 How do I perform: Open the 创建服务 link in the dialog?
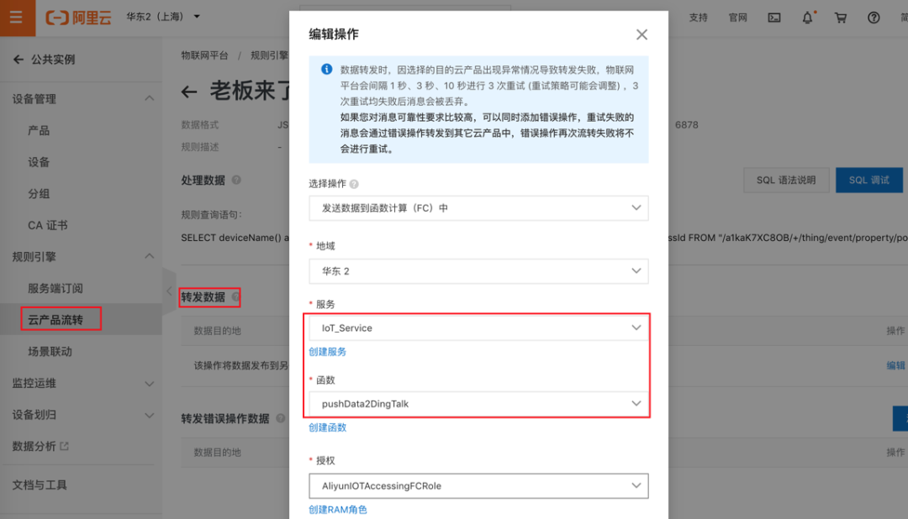tap(327, 352)
